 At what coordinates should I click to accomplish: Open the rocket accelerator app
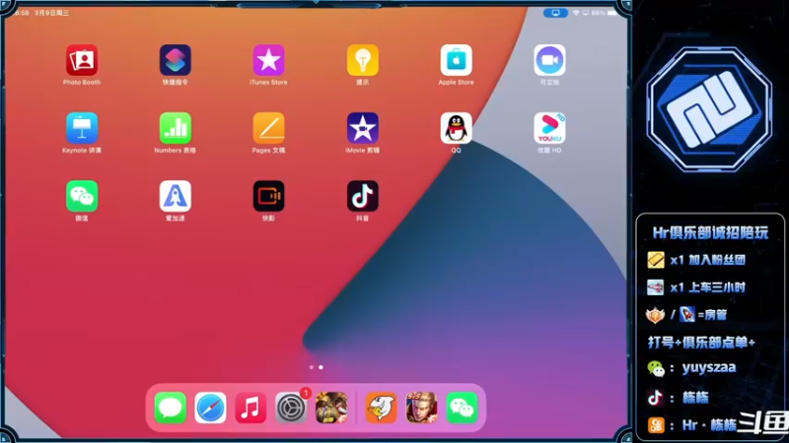[x=176, y=196]
